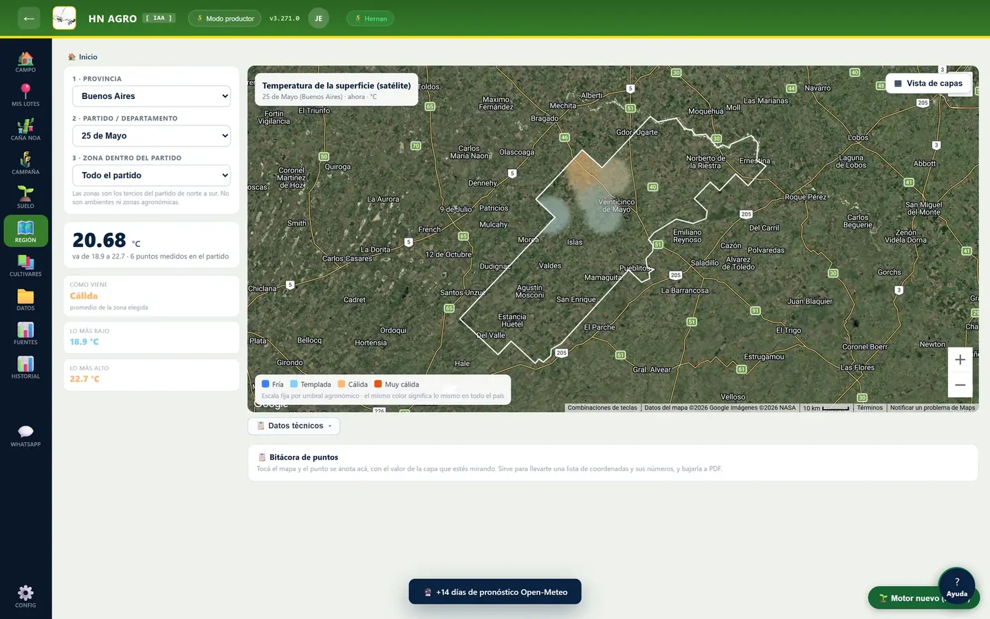Open the Campo sidebar section
The height and width of the screenshot is (619, 990).
click(25, 61)
